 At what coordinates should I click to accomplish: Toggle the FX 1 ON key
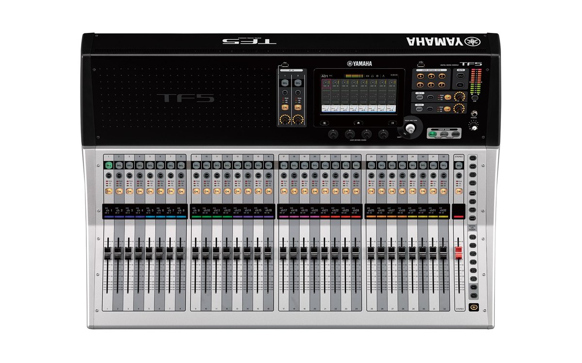(x=448, y=97)
